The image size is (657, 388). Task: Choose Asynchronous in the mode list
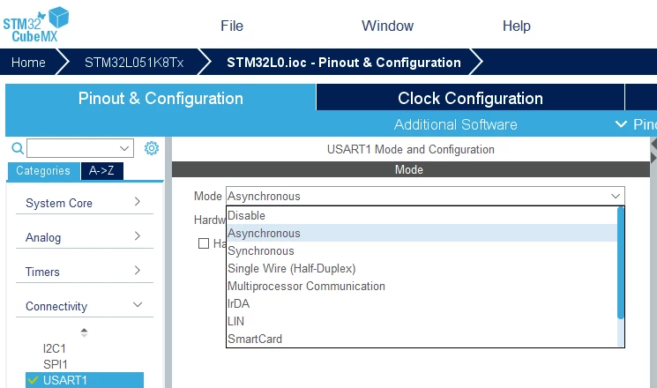422,233
